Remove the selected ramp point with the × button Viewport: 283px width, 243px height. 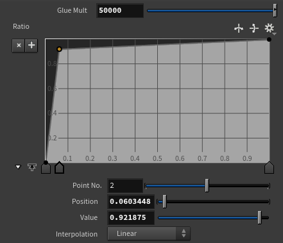19,46
